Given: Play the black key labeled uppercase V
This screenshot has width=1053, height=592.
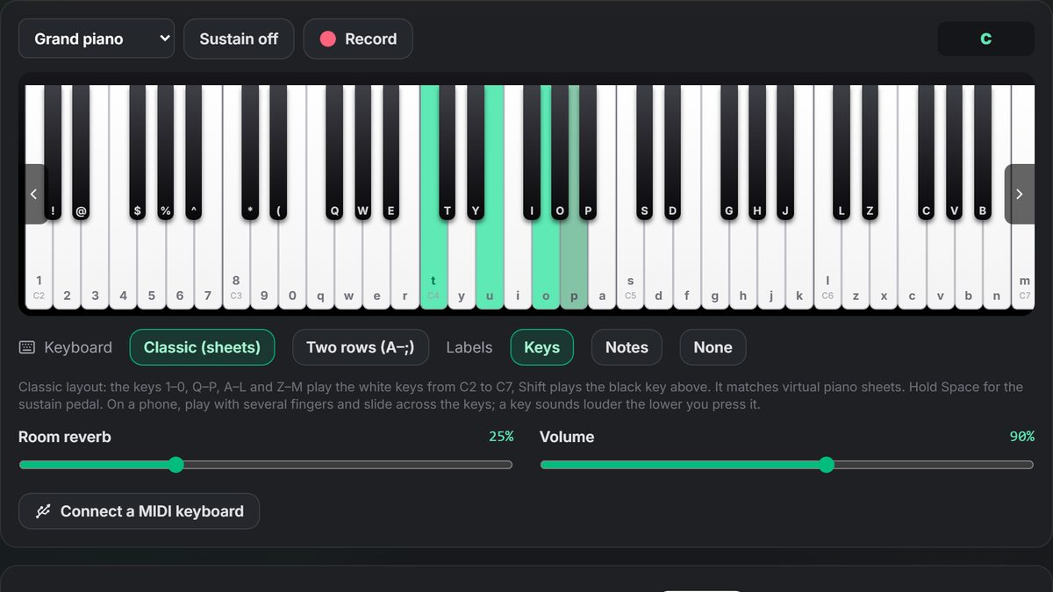Looking at the screenshot, I should click(955, 153).
